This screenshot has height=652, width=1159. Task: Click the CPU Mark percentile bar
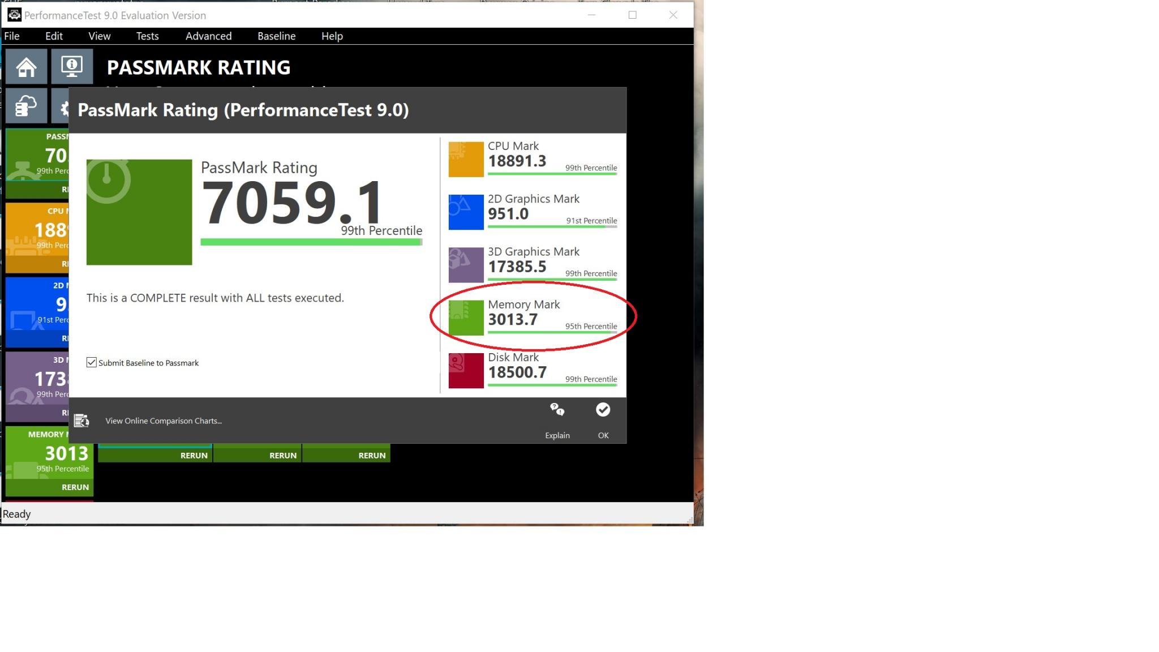click(x=552, y=174)
